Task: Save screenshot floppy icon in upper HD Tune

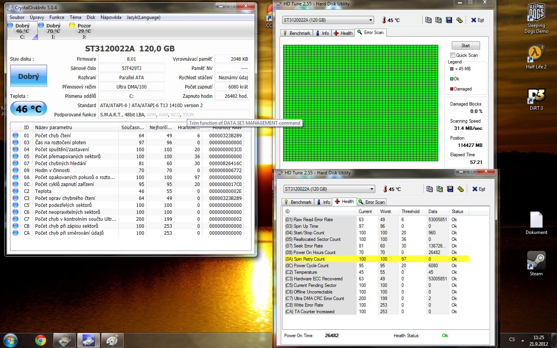Action: [x=449, y=20]
